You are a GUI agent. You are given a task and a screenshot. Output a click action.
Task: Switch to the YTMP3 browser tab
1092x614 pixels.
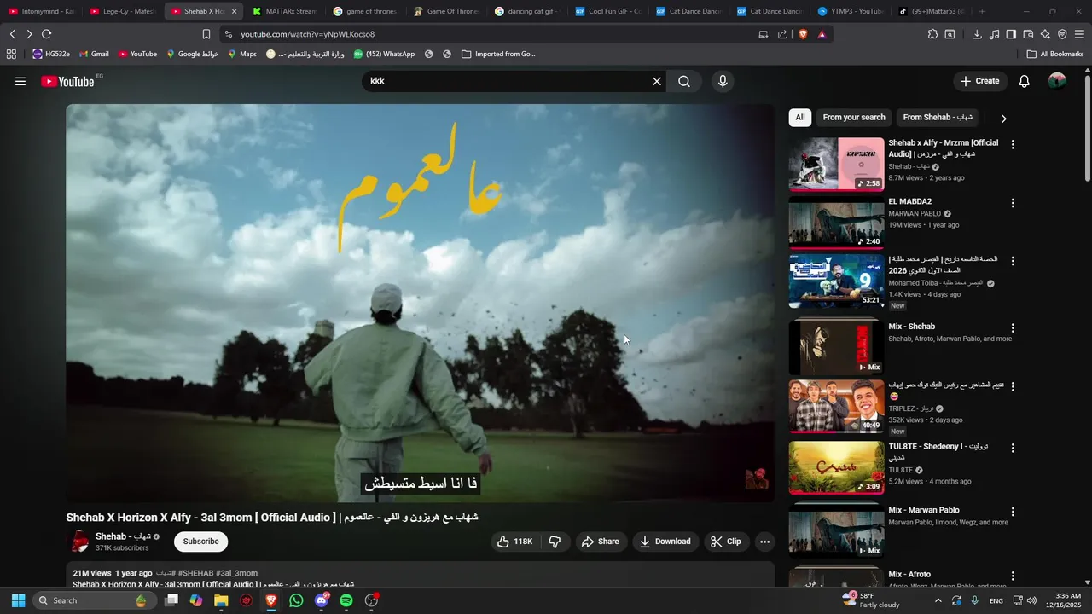click(850, 11)
